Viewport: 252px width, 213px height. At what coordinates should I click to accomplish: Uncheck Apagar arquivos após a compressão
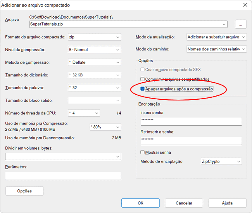[x=143, y=89]
